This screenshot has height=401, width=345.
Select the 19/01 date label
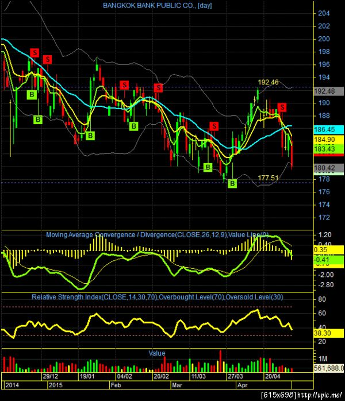pyautogui.click(x=87, y=376)
